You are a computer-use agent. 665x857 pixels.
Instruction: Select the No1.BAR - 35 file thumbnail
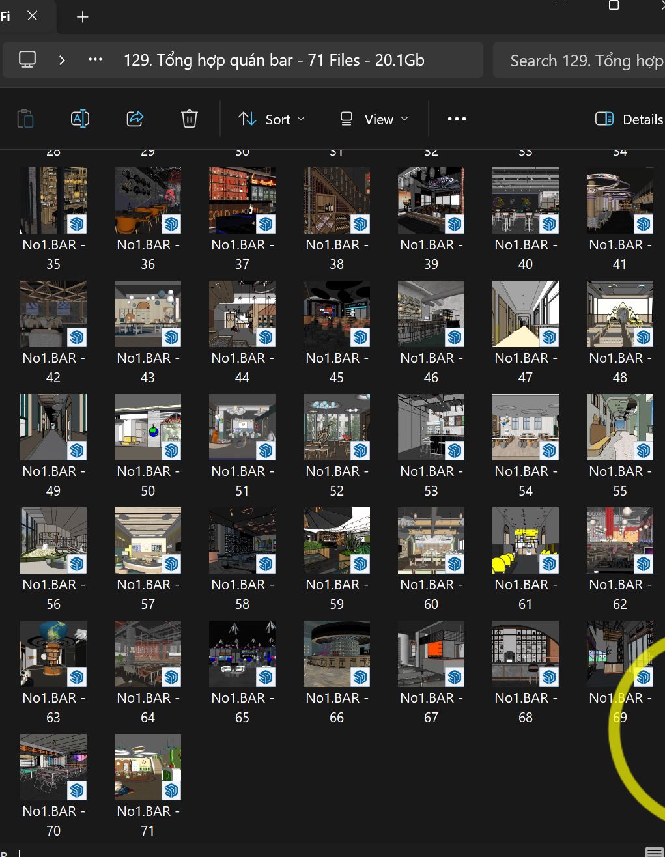pos(53,201)
